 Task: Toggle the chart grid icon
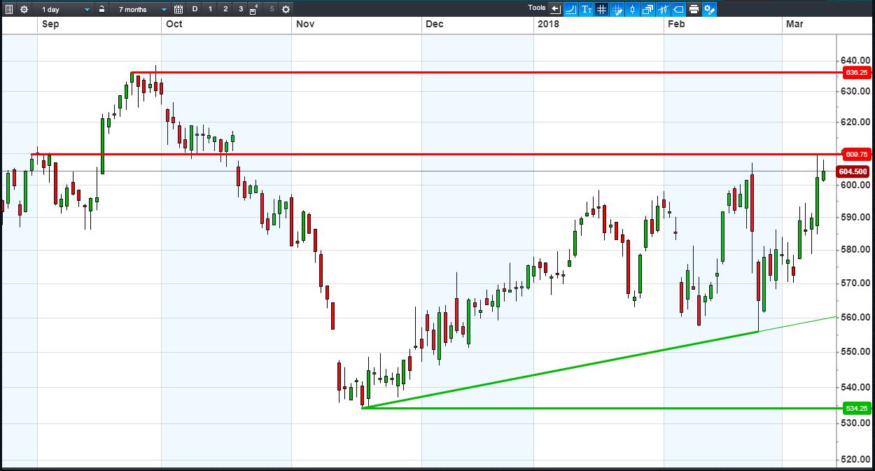coord(602,9)
